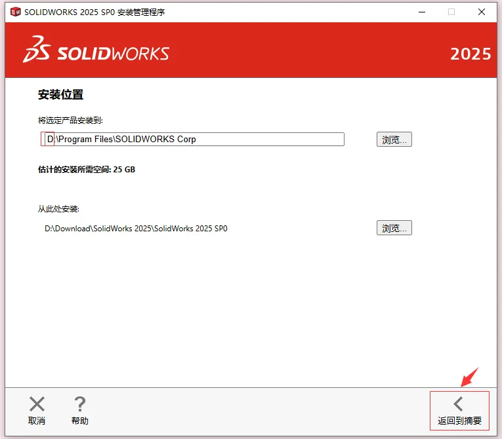Click the '估计的安装所需空间: 25 GB' text
502x439 pixels.
pyautogui.click(x=87, y=170)
